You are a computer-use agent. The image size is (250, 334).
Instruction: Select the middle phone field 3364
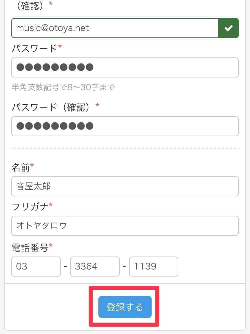95,267
